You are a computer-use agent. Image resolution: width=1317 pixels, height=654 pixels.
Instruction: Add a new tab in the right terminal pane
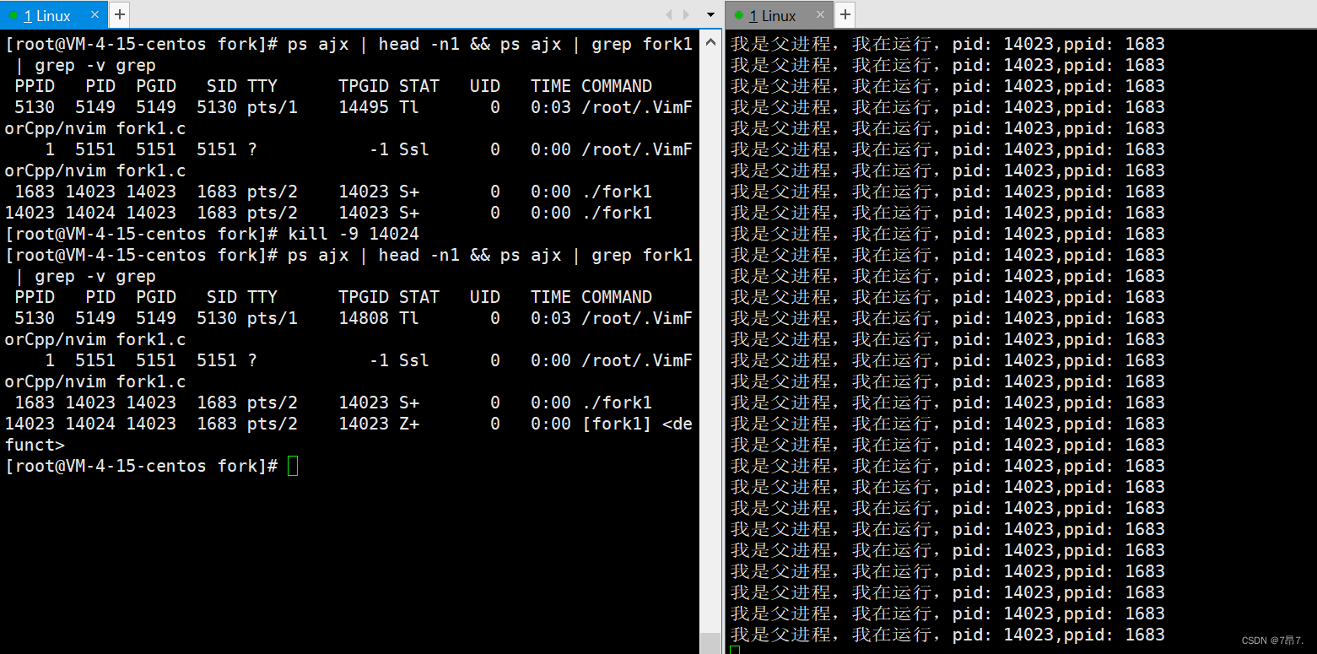pos(845,14)
